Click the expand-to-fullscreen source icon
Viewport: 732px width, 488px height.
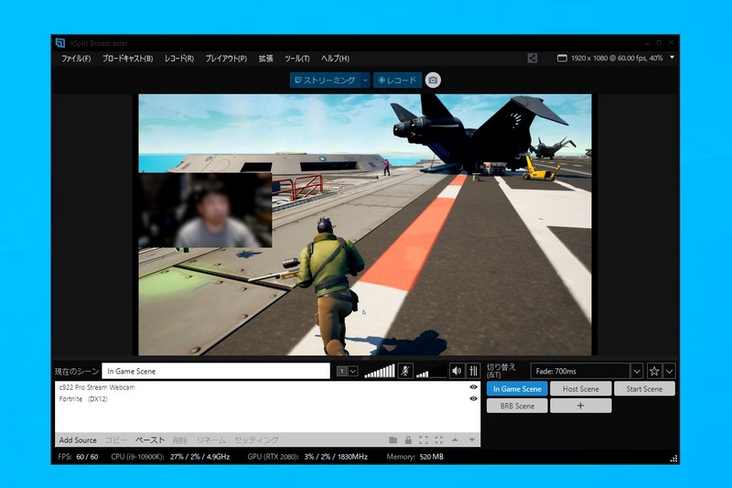(x=424, y=439)
